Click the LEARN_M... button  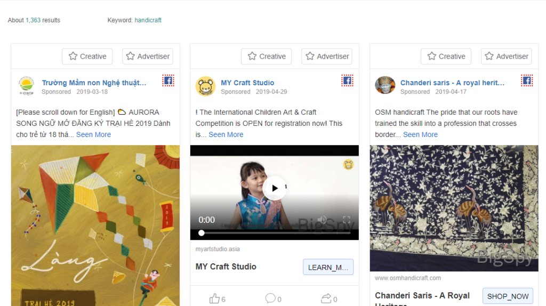point(328,267)
